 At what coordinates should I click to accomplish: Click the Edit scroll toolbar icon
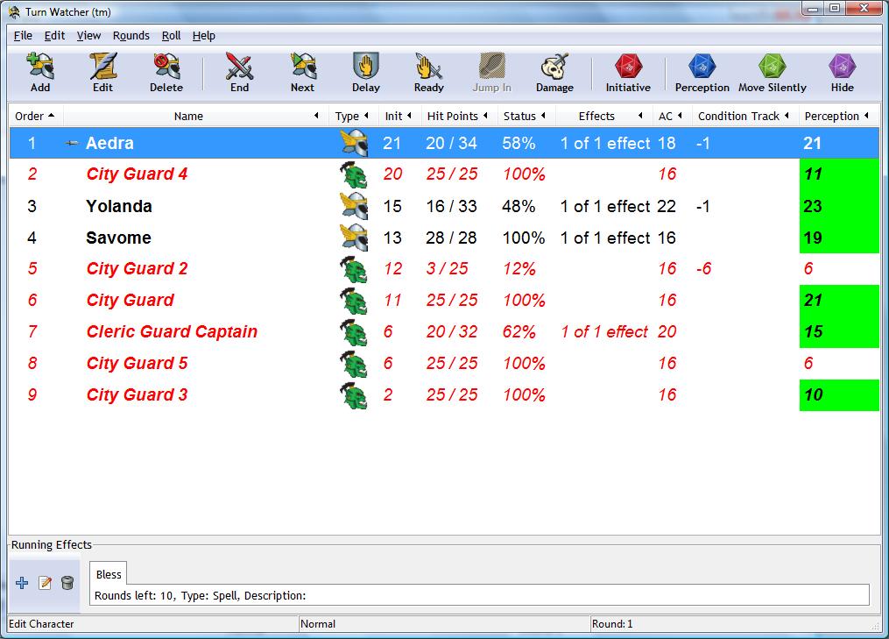[x=103, y=67]
